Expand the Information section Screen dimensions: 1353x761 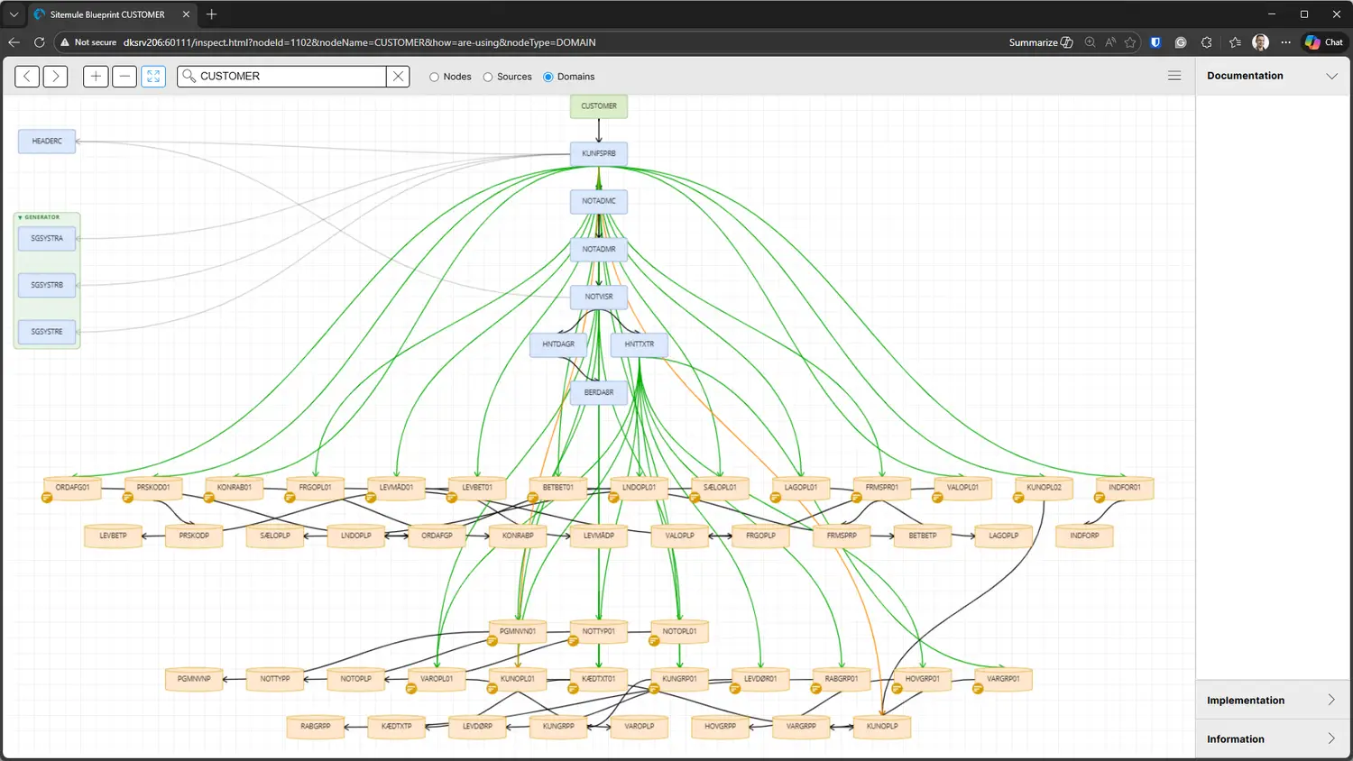click(1273, 738)
